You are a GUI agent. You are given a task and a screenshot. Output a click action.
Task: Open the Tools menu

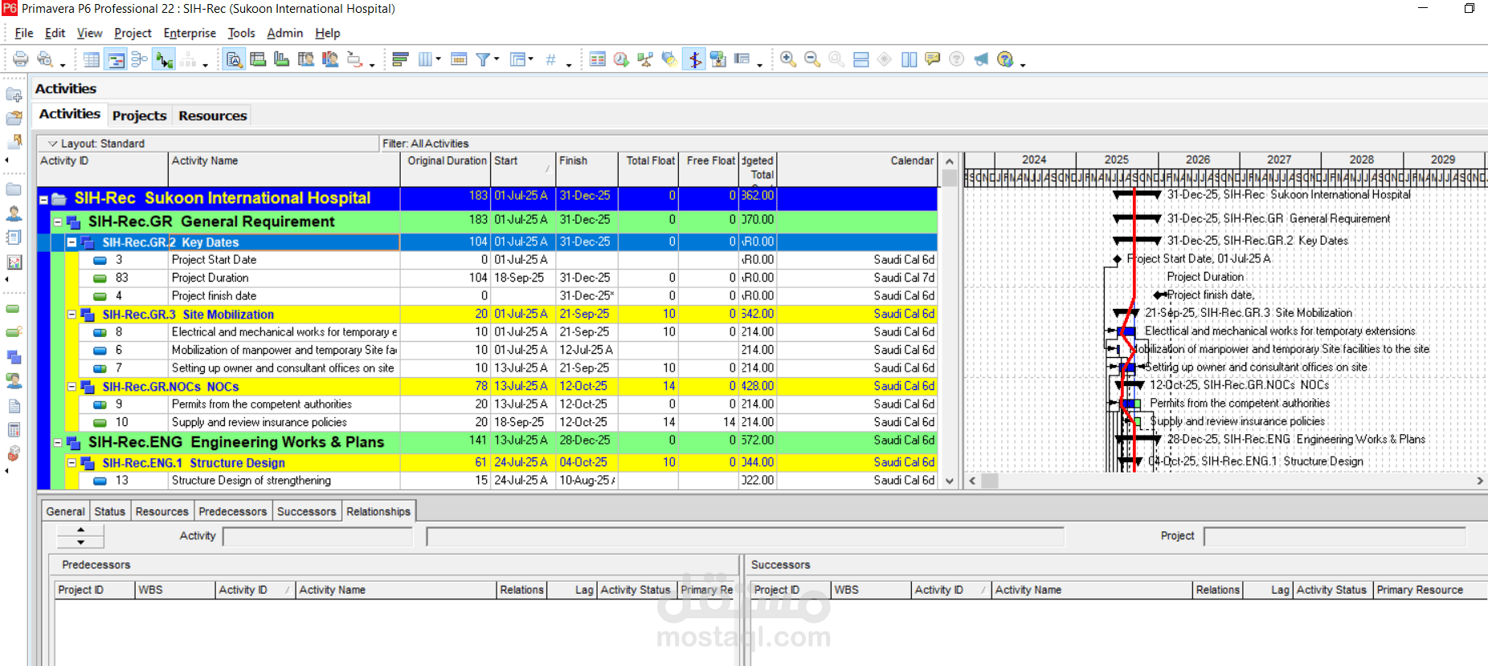pos(241,33)
